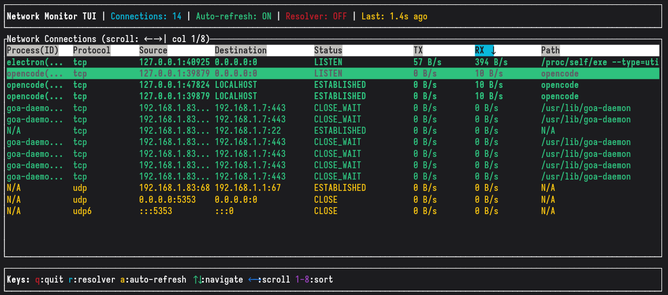Screen dimensions: 668x295
Task: Sort by the Status column header
Action: [x=328, y=50]
